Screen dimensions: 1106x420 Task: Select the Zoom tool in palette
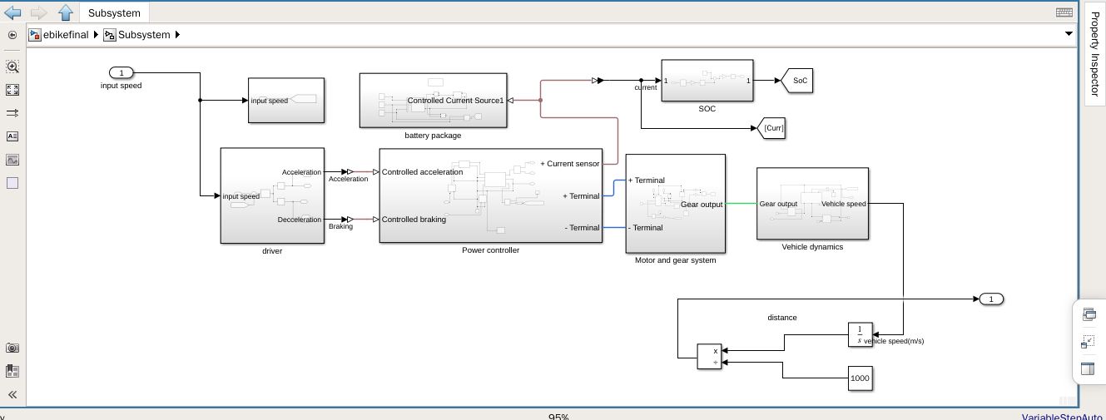(x=12, y=67)
